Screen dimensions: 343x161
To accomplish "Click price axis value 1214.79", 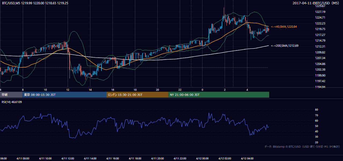I will (x=320, y=41).
